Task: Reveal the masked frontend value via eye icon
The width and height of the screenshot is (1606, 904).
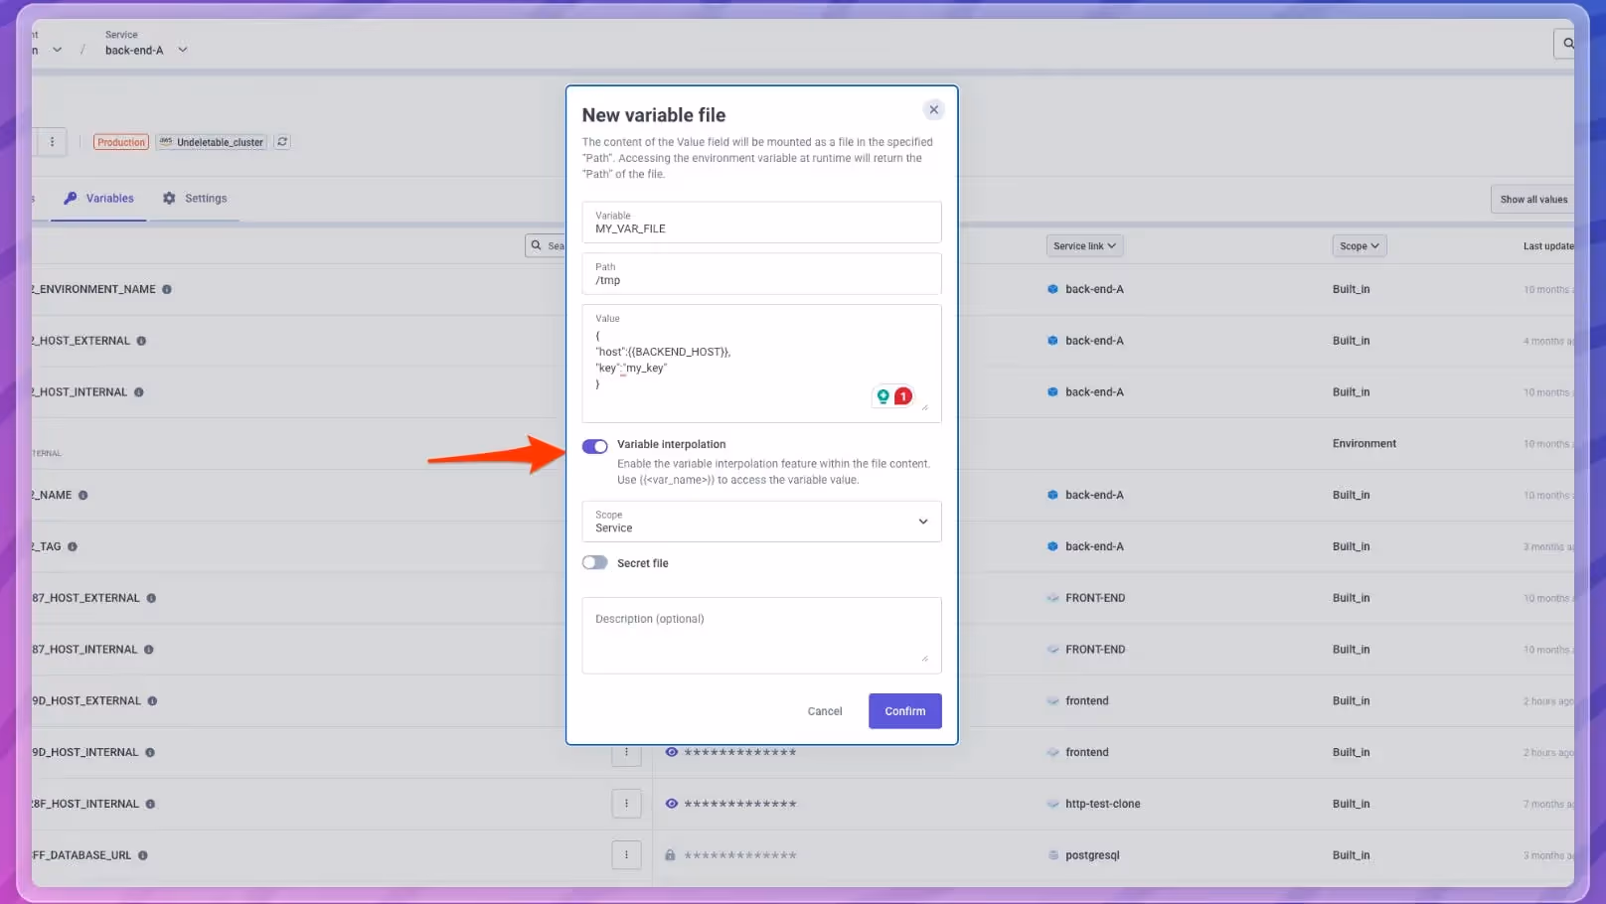Action: (x=672, y=752)
